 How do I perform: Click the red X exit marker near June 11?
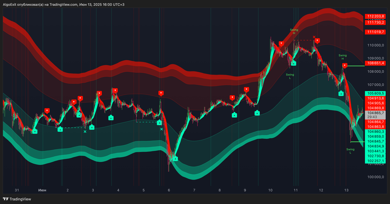[314, 38]
